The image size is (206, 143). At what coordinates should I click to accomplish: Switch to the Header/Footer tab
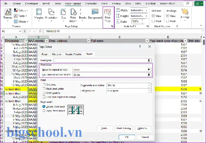[73, 54]
